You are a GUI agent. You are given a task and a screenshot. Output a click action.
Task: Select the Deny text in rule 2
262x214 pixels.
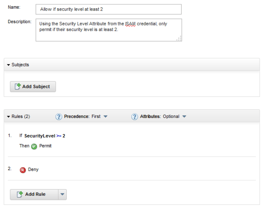point(33,169)
